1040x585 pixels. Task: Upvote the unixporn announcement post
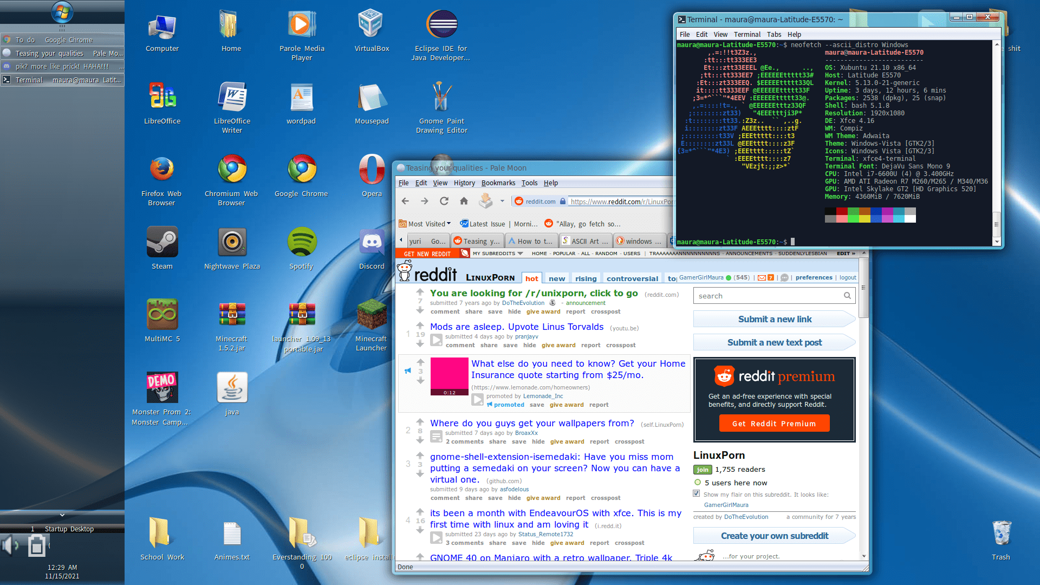[420, 292]
